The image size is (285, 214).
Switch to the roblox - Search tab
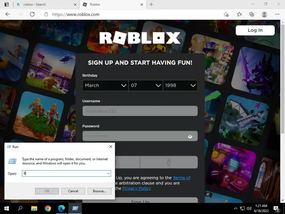[x=46, y=4]
